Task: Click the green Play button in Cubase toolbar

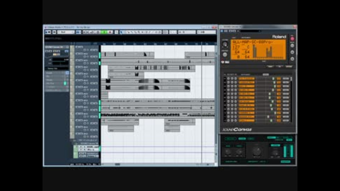Action: coord(104,32)
